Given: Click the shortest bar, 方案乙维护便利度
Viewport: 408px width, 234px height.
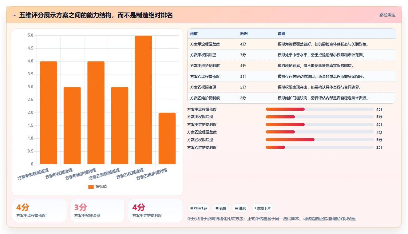Looking at the screenshot, I should [167, 138].
